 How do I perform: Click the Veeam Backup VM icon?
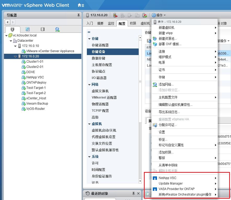[x=24, y=104]
